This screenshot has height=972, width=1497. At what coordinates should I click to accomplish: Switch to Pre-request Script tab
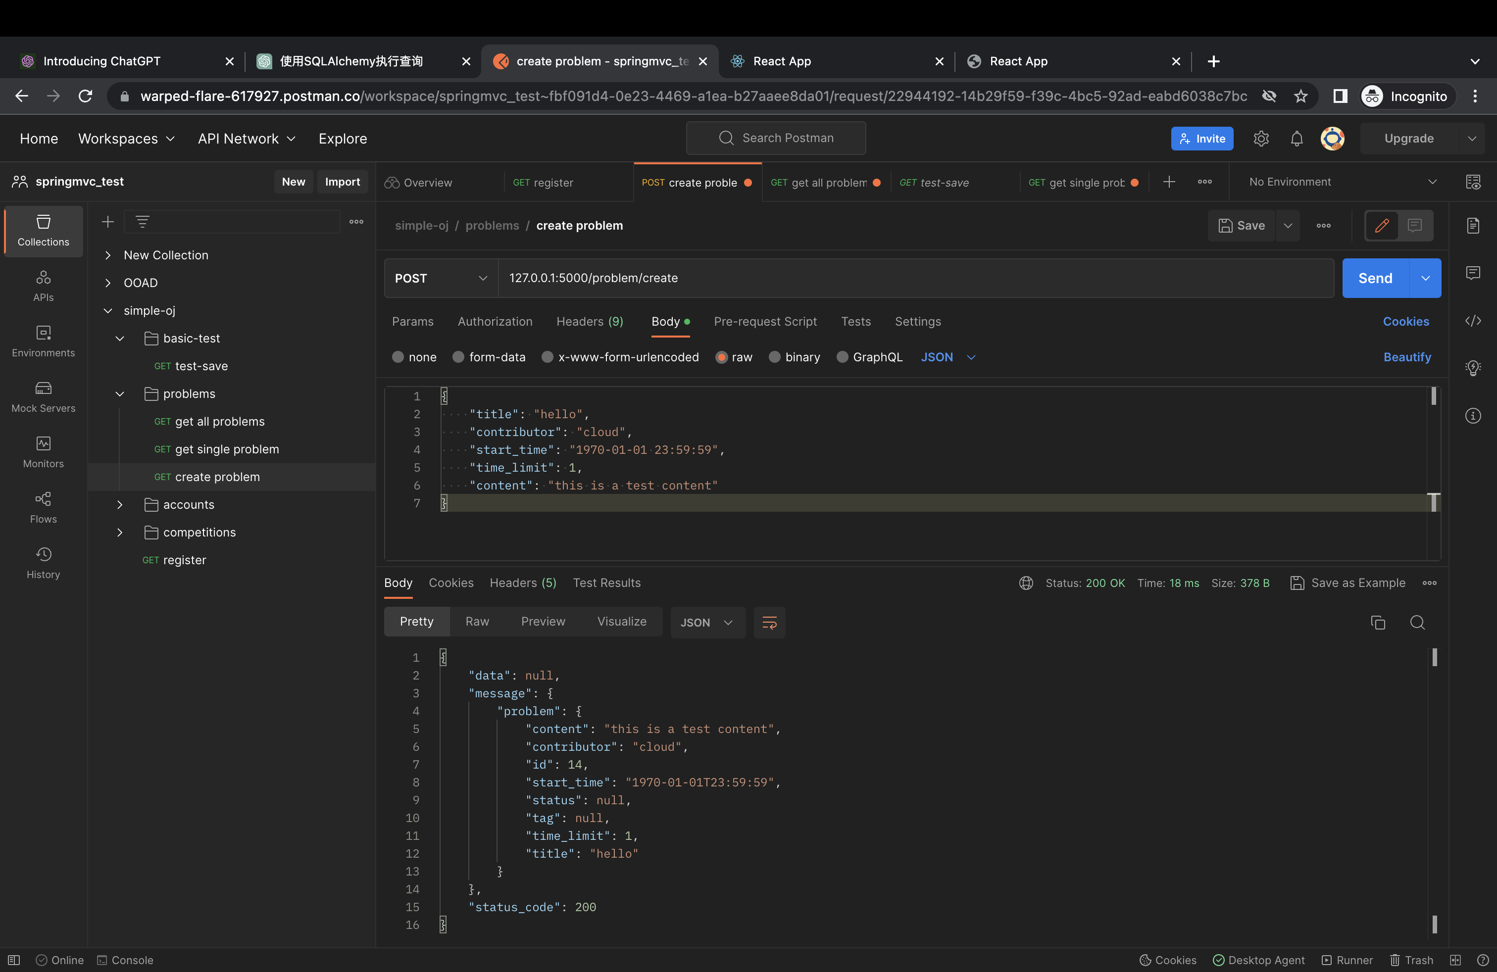(765, 321)
